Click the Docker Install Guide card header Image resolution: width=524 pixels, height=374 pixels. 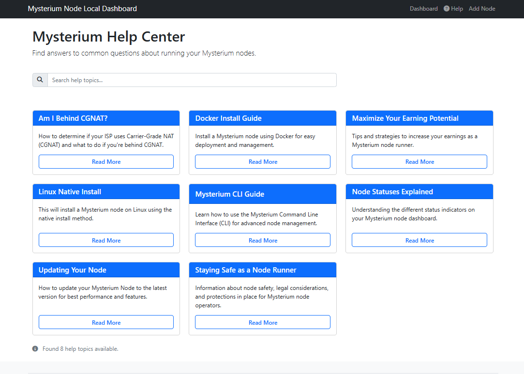pyautogui.click(x=263, y=118)
